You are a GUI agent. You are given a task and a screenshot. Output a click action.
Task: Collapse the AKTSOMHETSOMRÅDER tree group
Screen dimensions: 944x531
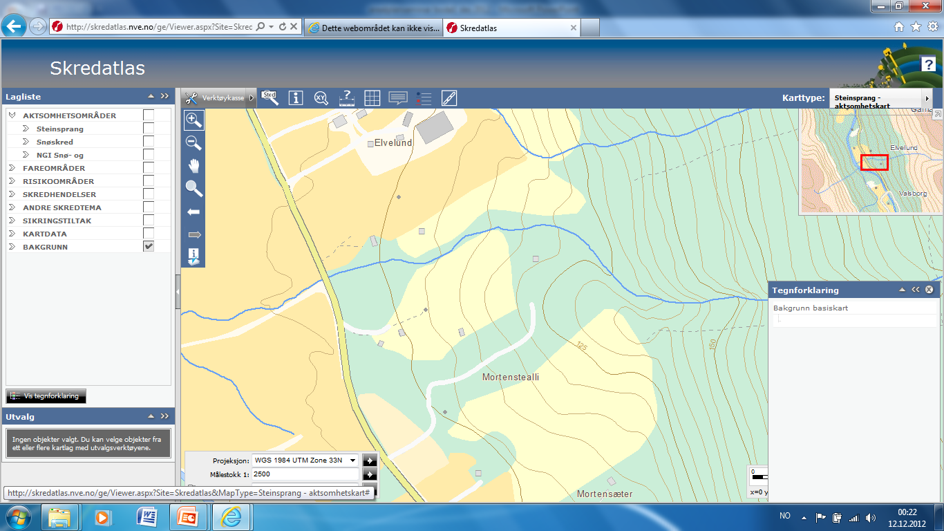tap(12, 115)
